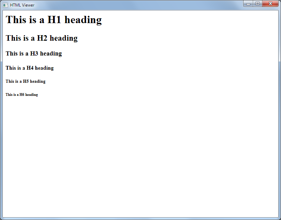
Task: Click the HTML Viewer application icon
Action: tap(5, 5)
